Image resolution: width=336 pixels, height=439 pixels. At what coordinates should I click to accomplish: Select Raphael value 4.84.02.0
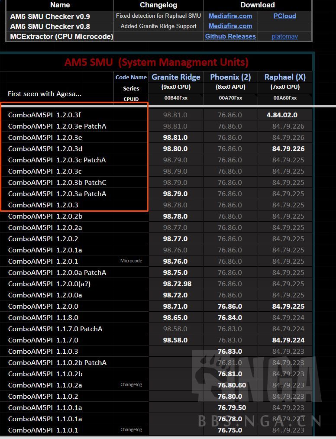coord(282,115)
